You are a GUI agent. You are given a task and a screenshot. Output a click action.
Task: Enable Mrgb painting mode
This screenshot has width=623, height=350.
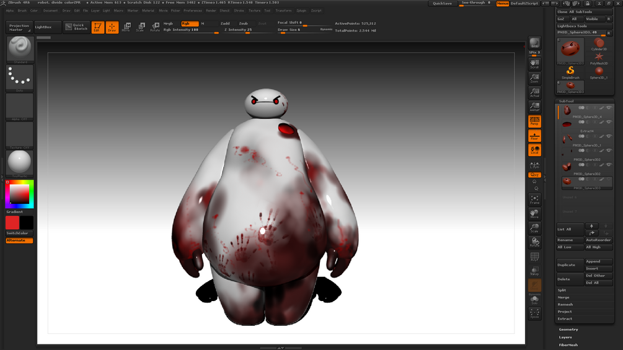coord(168,24)
